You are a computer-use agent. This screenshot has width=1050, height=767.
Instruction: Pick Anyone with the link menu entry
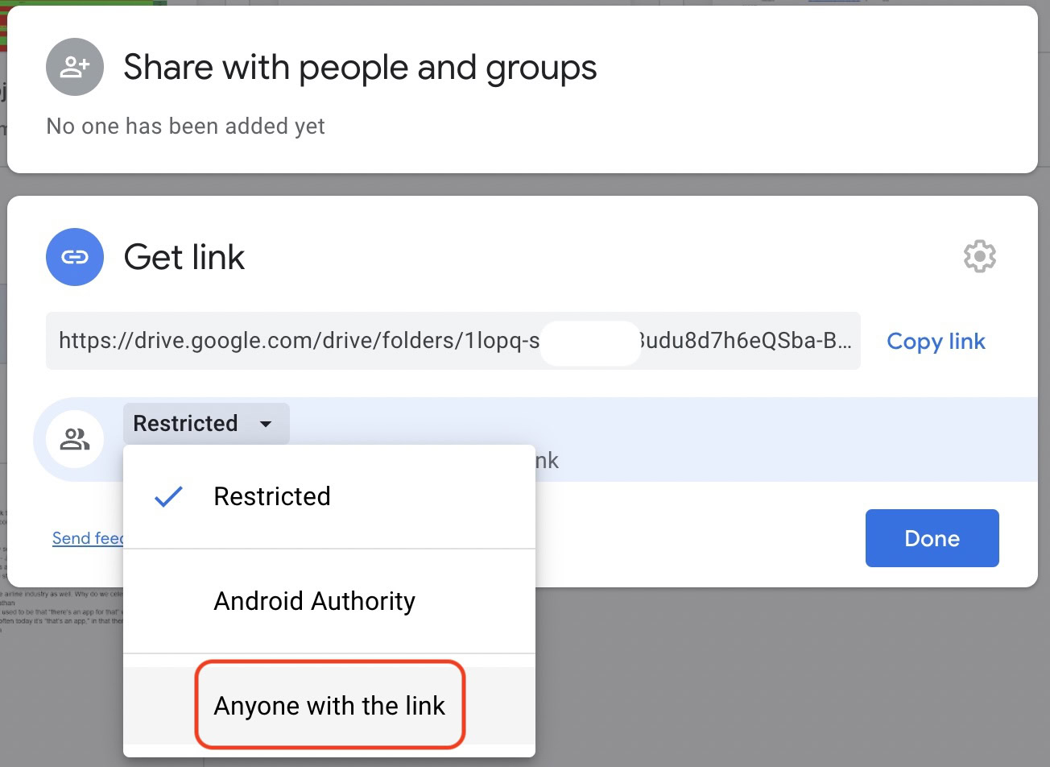[x=329, y=705]
